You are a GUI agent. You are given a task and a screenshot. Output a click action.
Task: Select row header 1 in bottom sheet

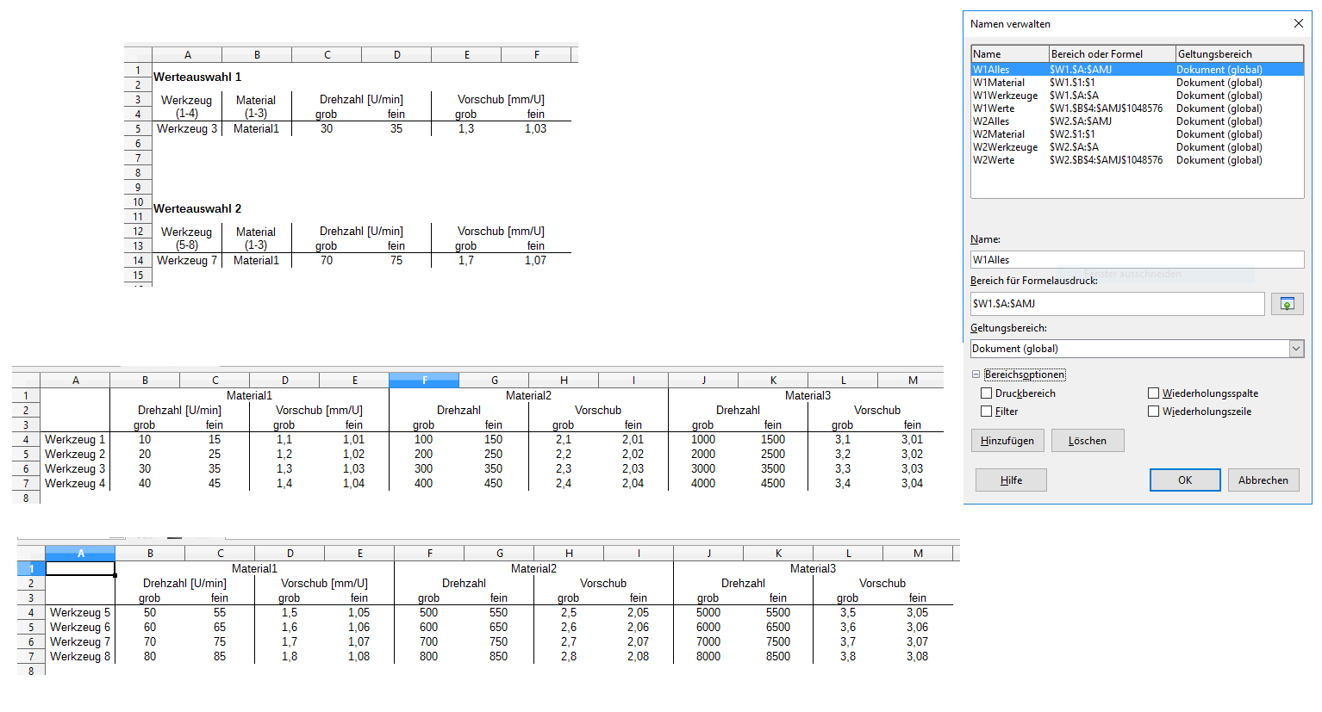coord(31,568)
